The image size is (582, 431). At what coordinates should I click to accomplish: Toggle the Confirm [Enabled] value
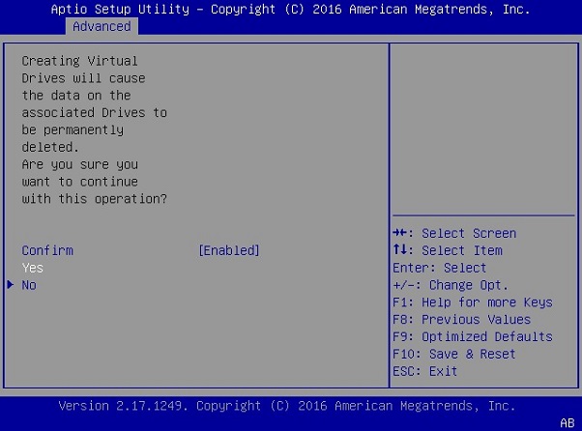(x=229, y=250)
